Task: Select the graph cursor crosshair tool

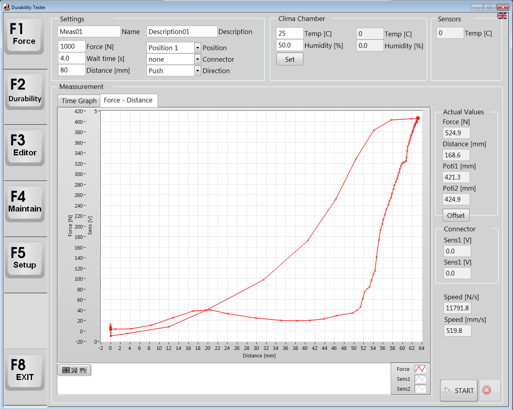Action: [x=66, y=370]
